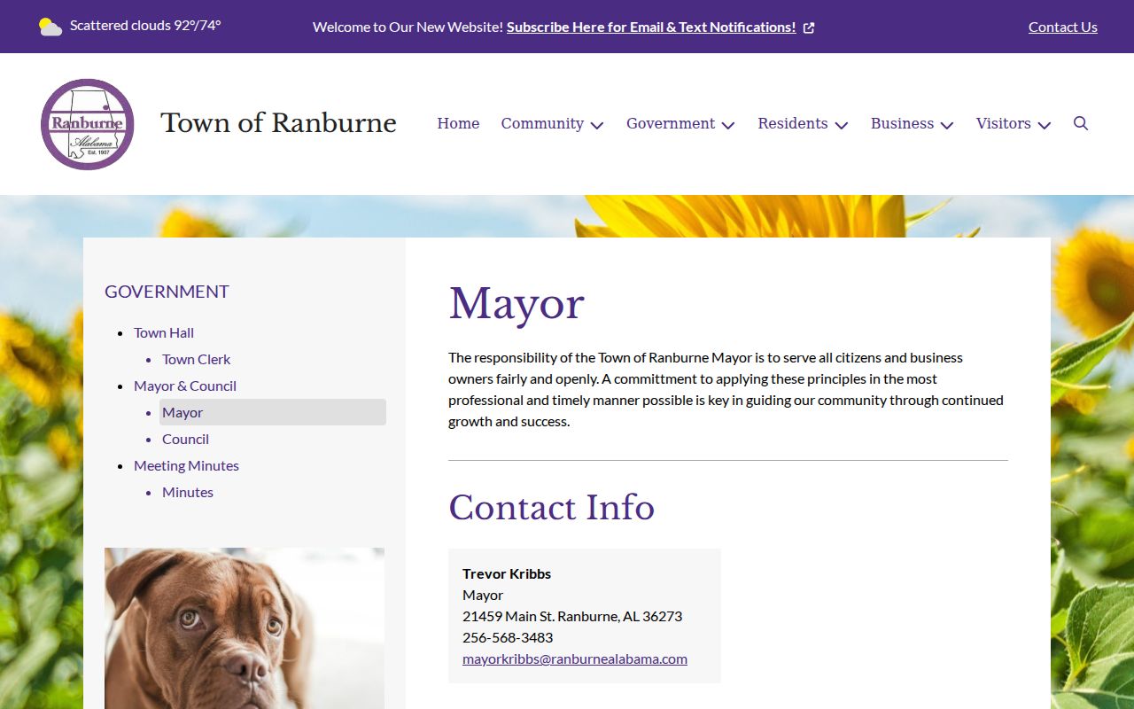Open Meeting Minutes in the sidebar

[186, 465]
